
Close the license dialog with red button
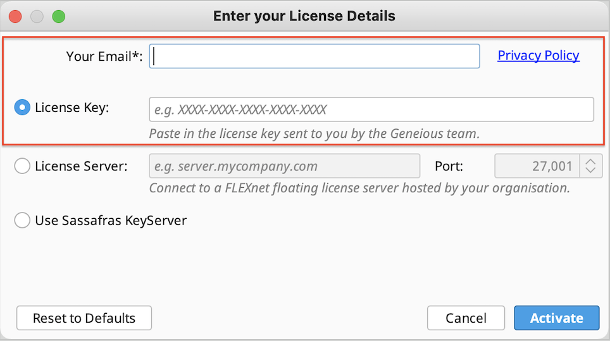pos(15,16)
